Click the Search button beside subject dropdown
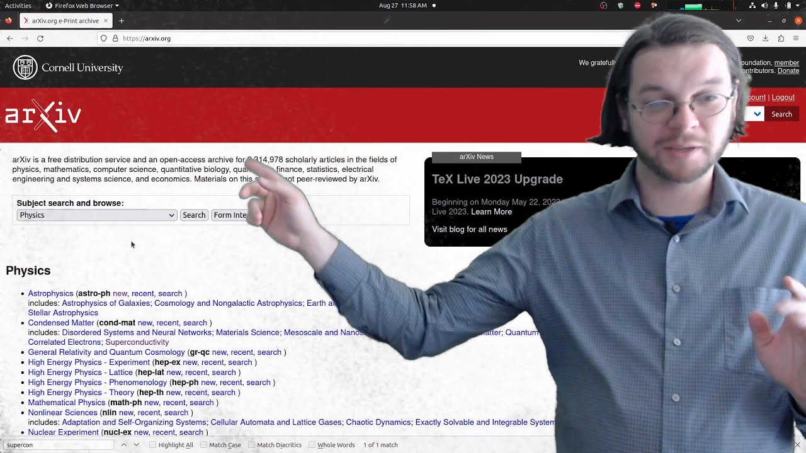Viewport: 806px width, 453px height. (194, 215)
